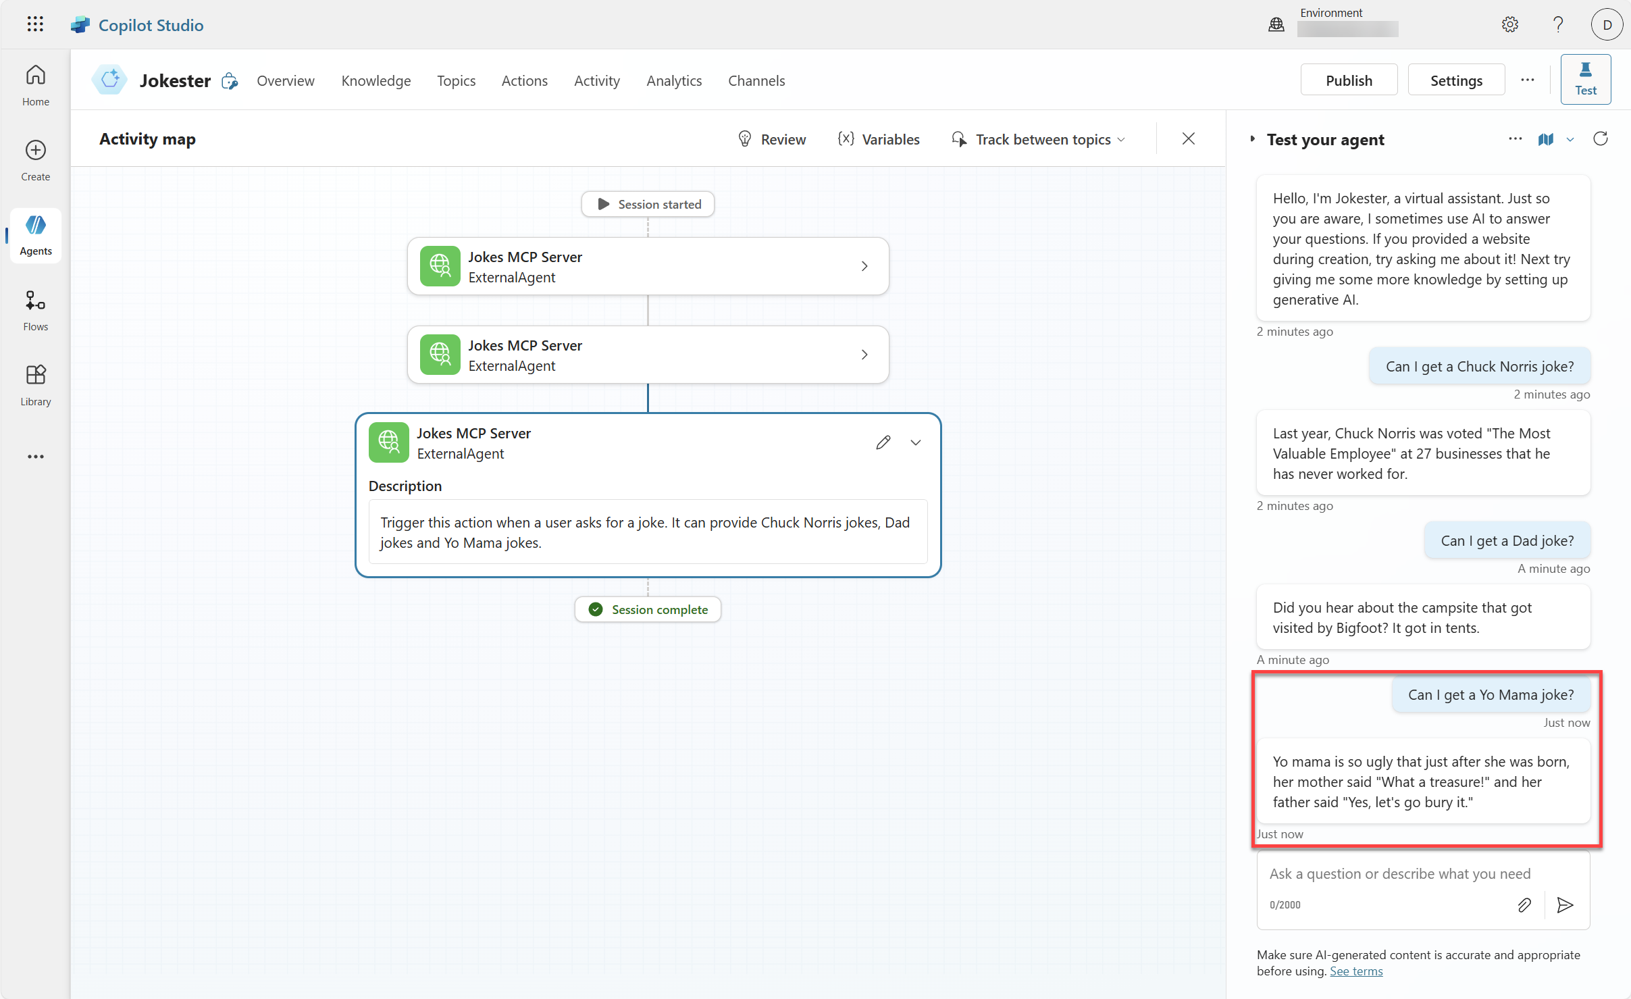1631x999 pixels.
Task: Collapse the selected Jokes MCP Server card
Action: (x=915, y=442)
